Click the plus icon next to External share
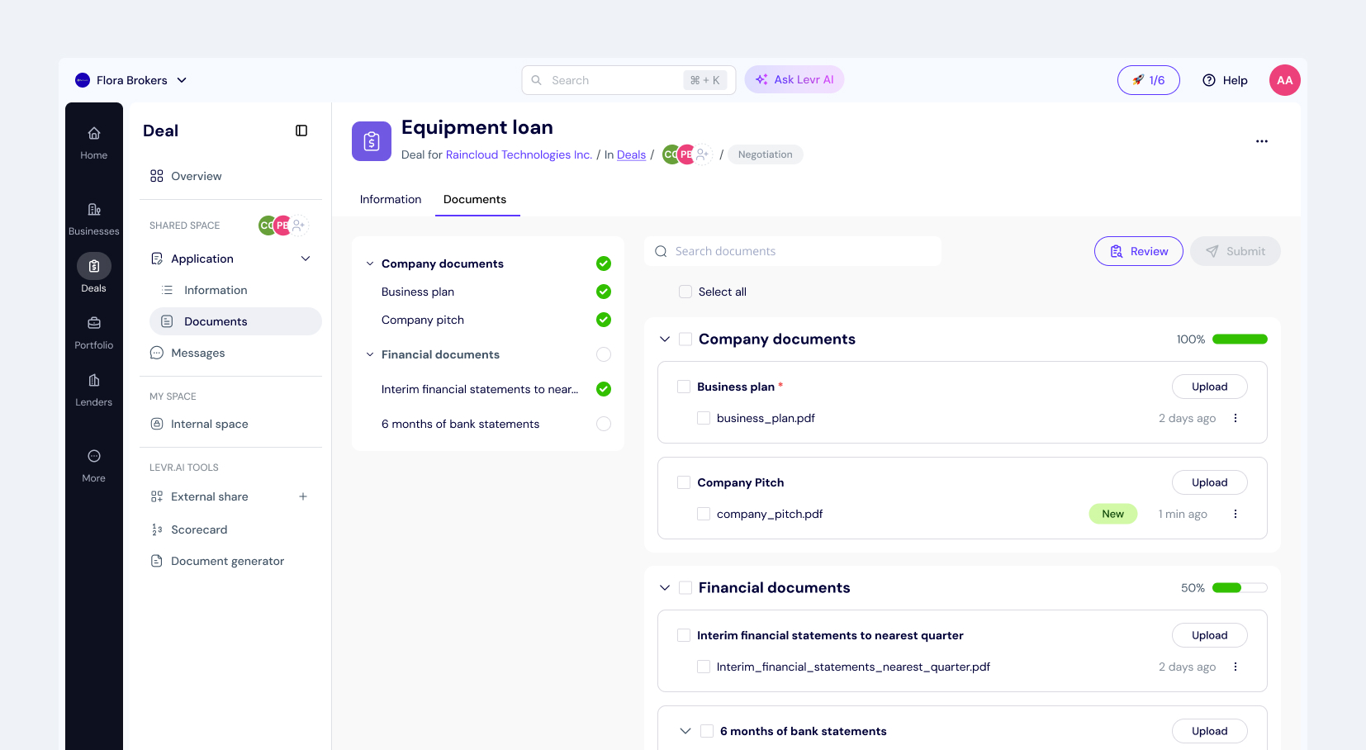The image size is (1366, 750). (x=303, y=496)
